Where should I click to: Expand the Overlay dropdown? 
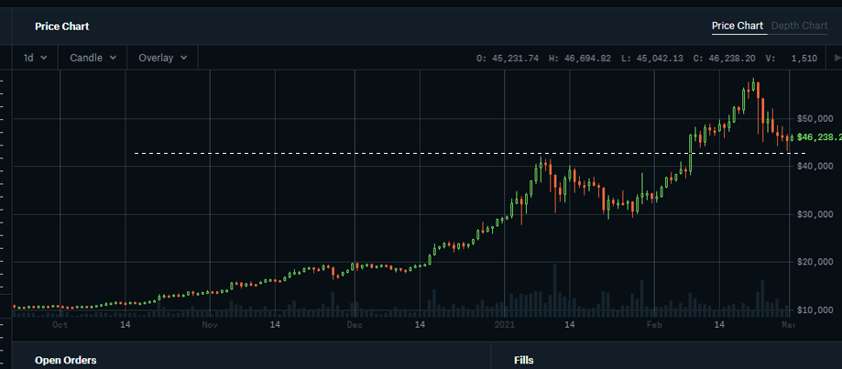click(163, 58)
